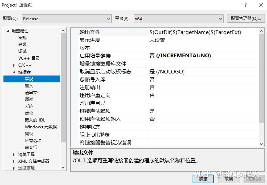267x185 pixels.
Task: Click the 是 value of 链接库依赖项
Action: click(152, 111)
